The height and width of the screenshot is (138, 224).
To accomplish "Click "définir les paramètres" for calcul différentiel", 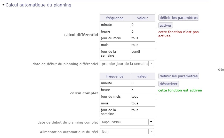I will point(179,18).
